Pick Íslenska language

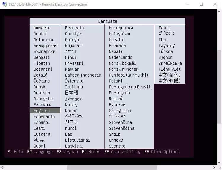tap(74, 81)
